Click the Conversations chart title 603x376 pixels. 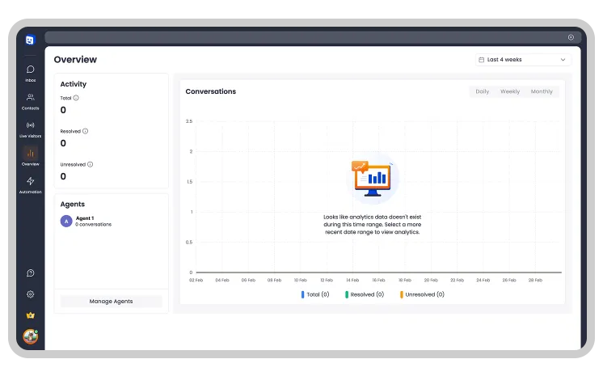(211, 91)
